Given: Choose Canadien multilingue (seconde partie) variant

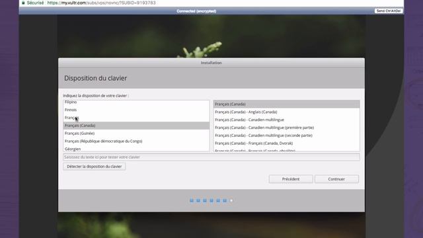Looking at the screenshot, I should coord(286,136).
